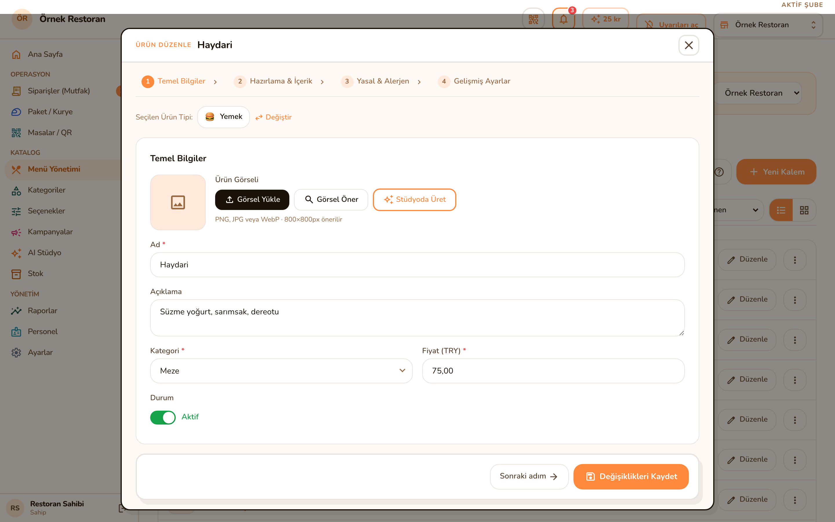Click the 25 kr credits button
This screenshot has width=835, height=522.
click(606, 19)
